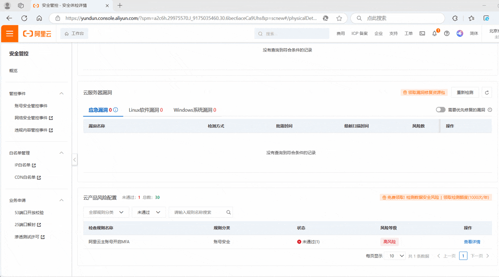The image size is (499, 277).
Task: Click info icon next to 应急漏洞
Action: coord(116,110)
